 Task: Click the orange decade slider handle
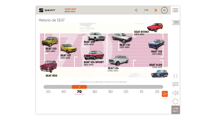[x=79, y=87]
